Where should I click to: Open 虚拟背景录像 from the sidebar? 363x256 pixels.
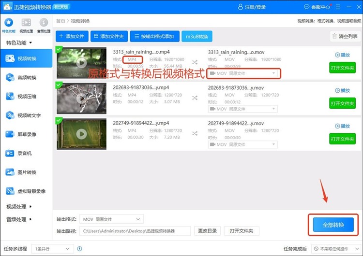click(x=26, y=191)
